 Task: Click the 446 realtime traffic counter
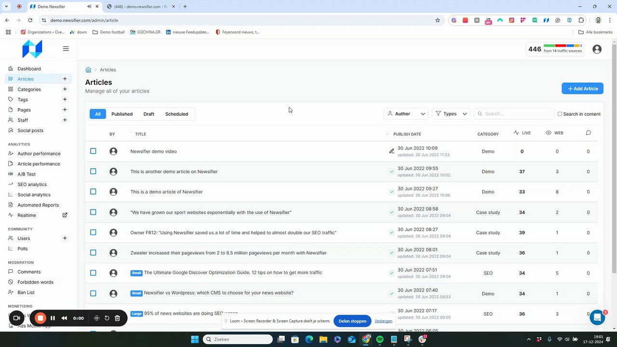(555, 49)
